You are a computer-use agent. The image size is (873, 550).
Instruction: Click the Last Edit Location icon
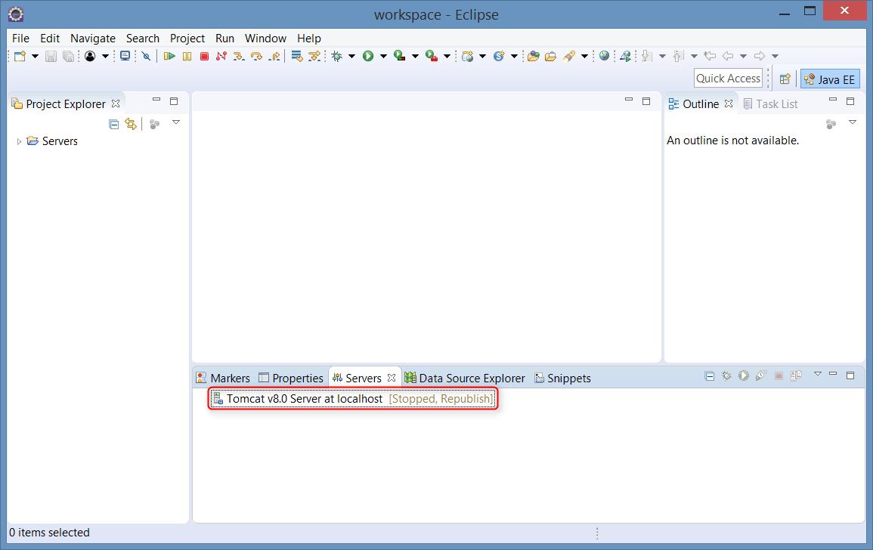click(710, 56)
